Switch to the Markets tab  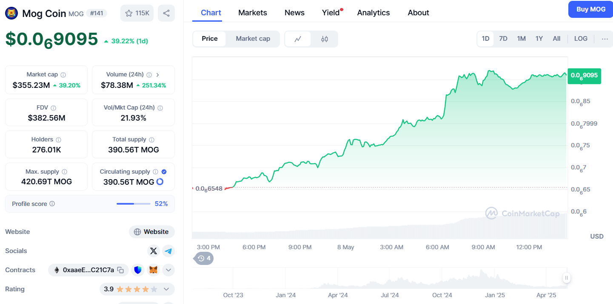coord(253,13)
